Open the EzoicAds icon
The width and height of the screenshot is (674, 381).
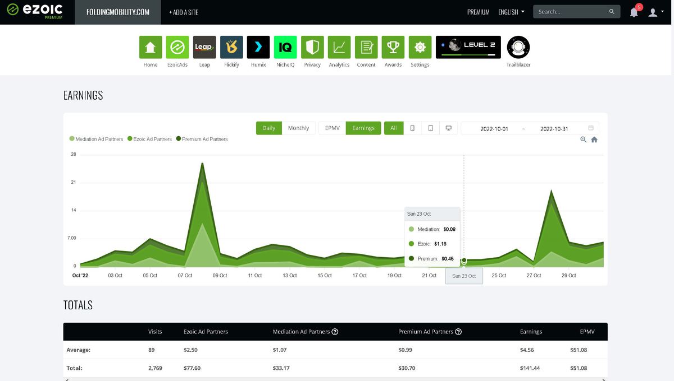point(177,47)
